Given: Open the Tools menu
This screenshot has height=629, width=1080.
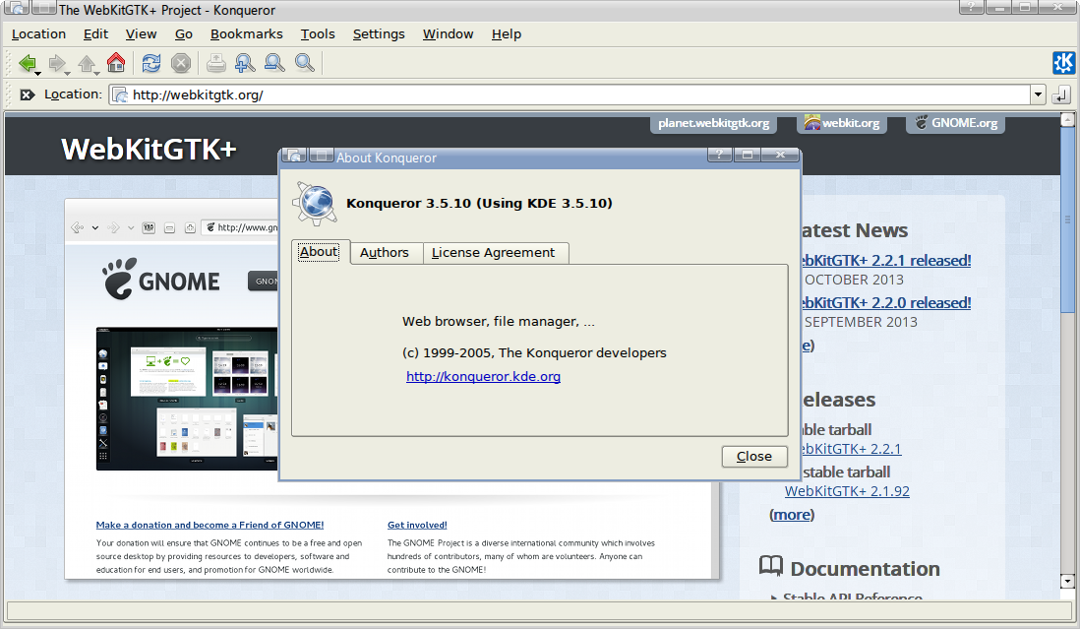Looking at the screenshot, I should click(318, 33).
